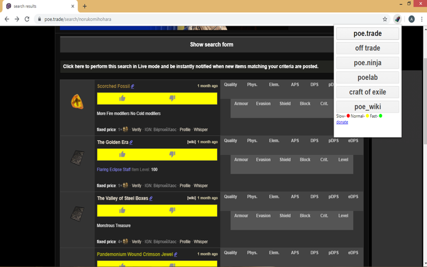The image size is (427, 267).
Task: Click thumbs up on Scorched Fossil
Action: point(122,98)
